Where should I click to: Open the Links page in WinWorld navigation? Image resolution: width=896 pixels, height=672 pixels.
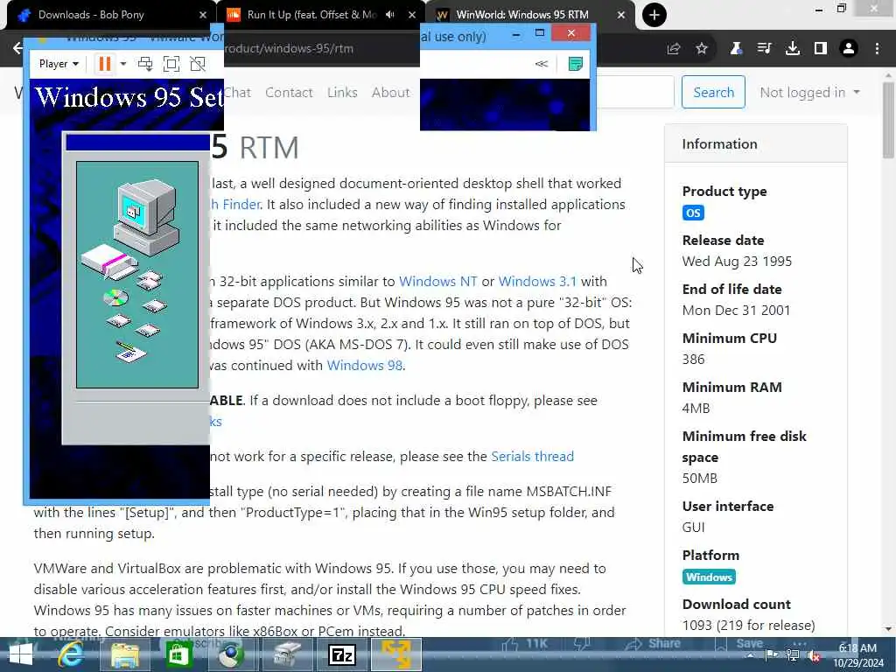coord(342,93)
